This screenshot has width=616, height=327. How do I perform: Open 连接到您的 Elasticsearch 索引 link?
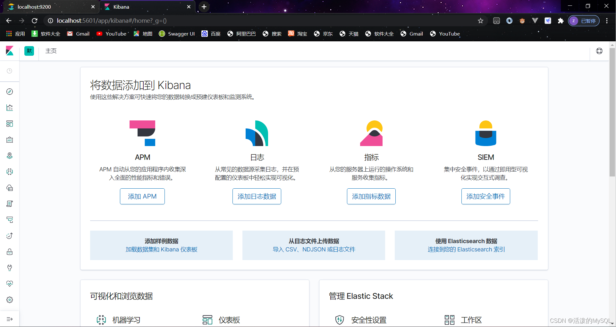point(466,249)
